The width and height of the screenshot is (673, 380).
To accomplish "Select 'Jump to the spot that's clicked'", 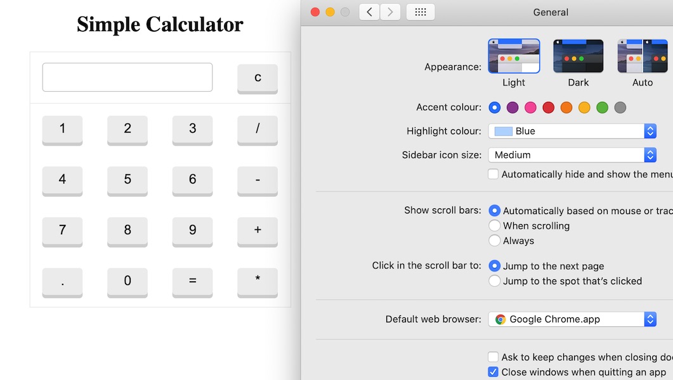I will pyautogui.click(x=495, y=281).
